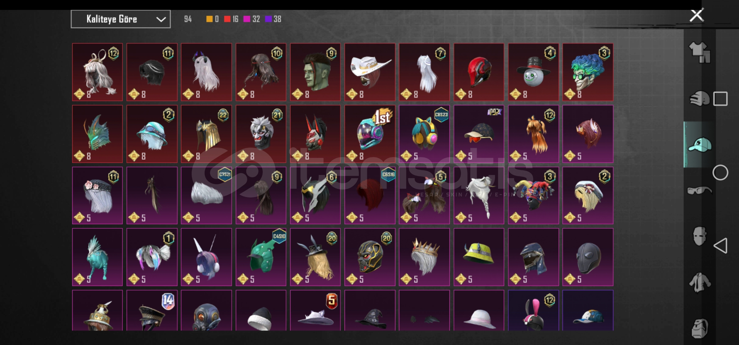
Task: Open the Kaliteye Göre sort dropdown
Action: pyautogui.click(x=121, y=19)
